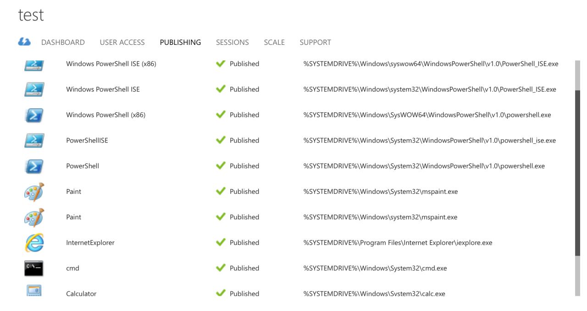Click the first Paint palette icon
Screen dimensions: 587x311
[x=34, y=191]
